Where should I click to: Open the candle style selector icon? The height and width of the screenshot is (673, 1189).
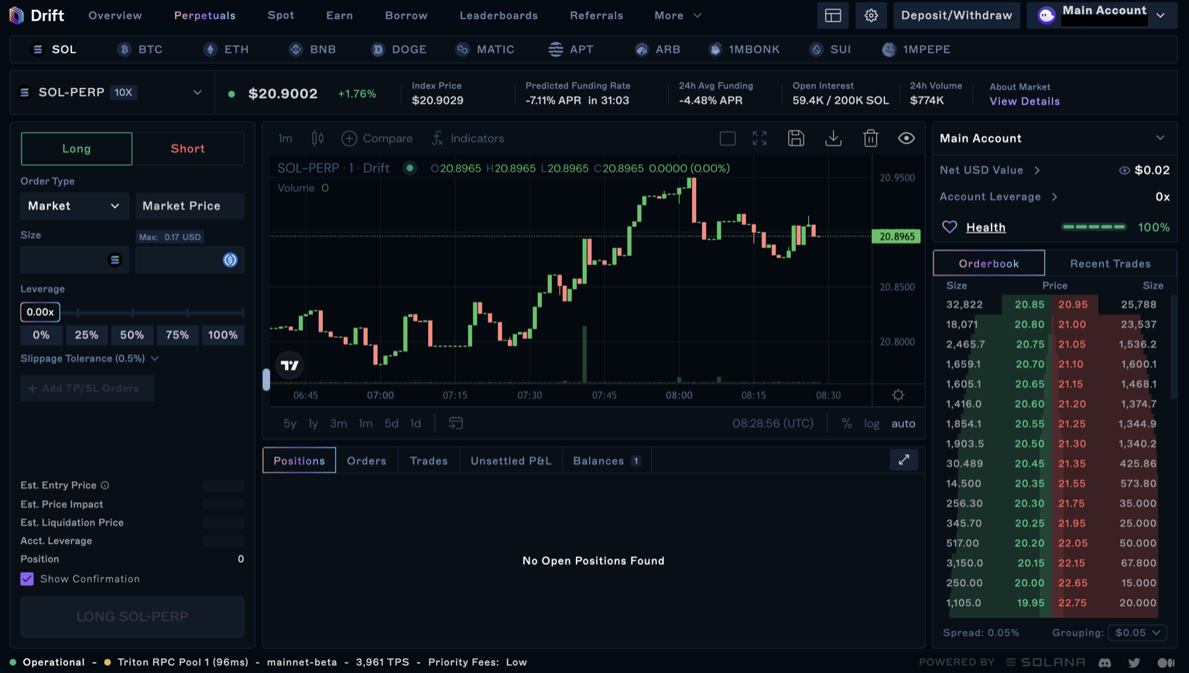[317, 138]
